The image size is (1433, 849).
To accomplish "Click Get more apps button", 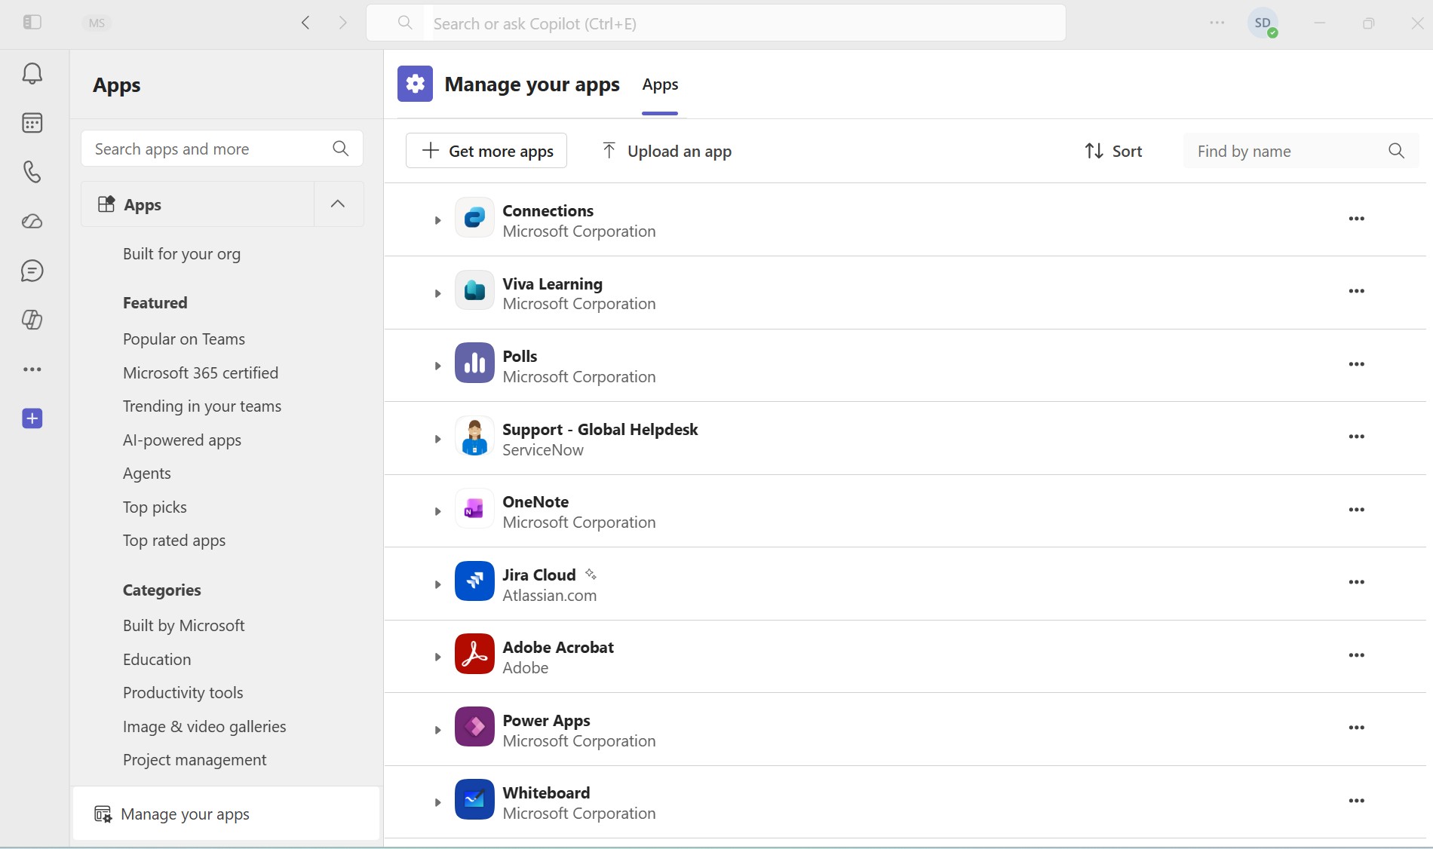I will point(486,151).
